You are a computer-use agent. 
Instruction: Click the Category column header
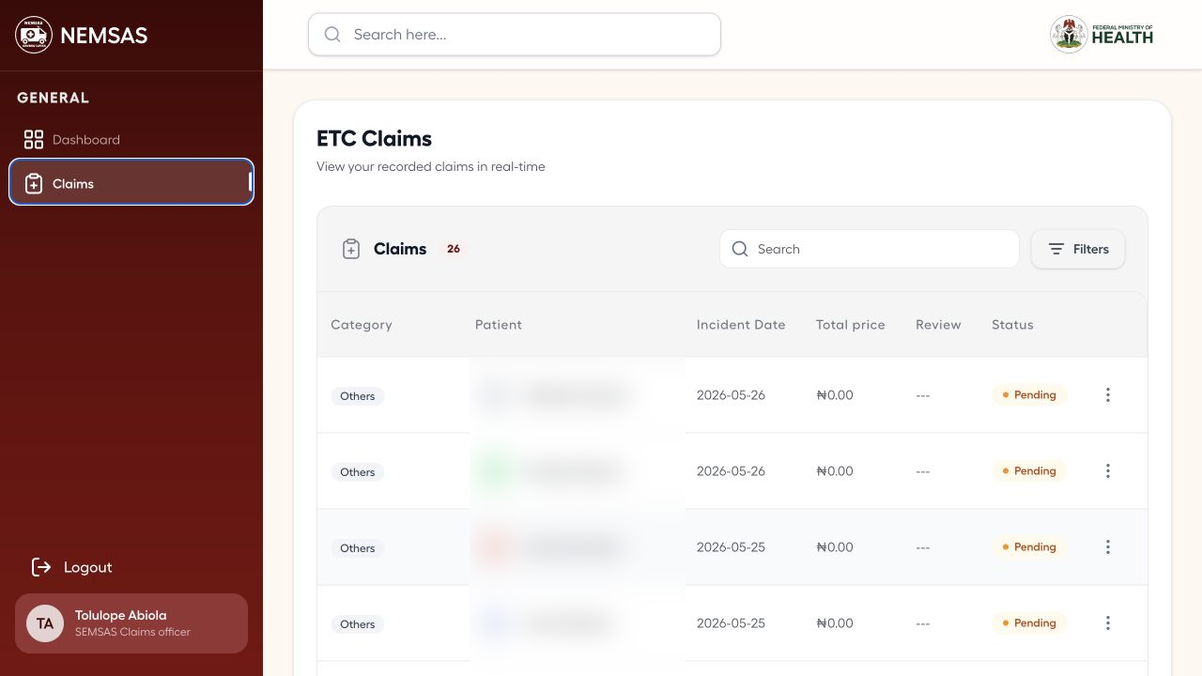362,325
